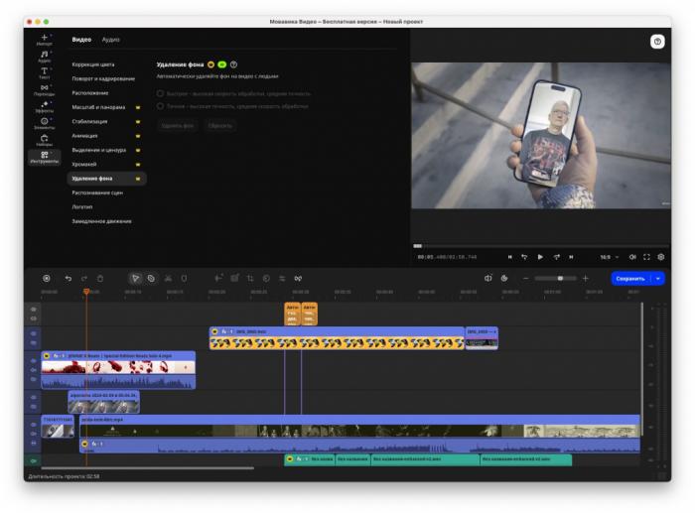Select the Точное processing radio option
The height and width of the screenshot is (513, 695).
(161, 105)
